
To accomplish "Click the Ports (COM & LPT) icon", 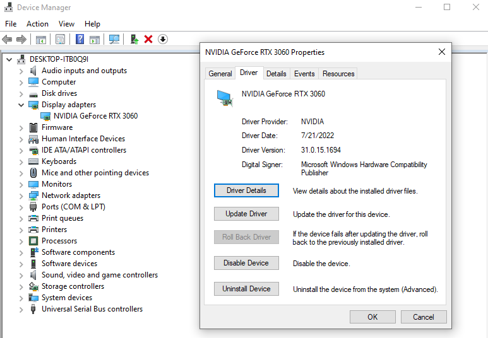I will click(x=33, y=207).
